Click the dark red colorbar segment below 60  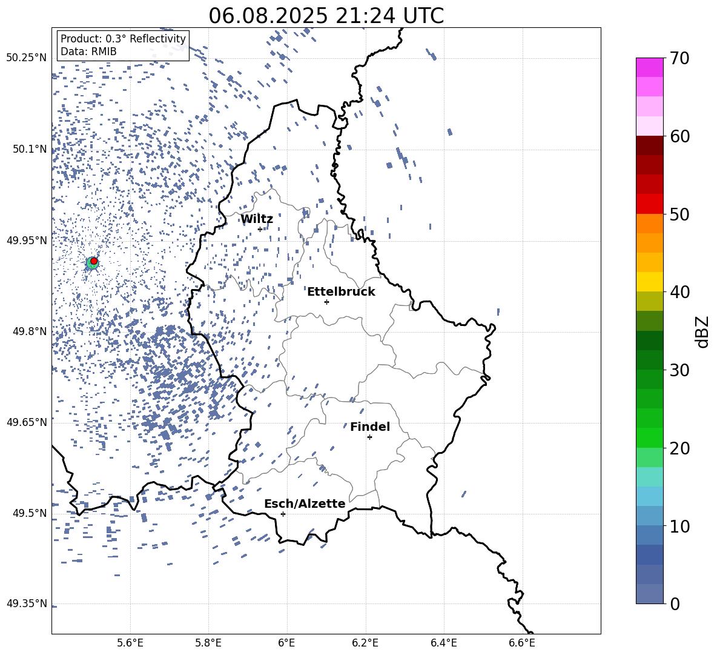[650, 145]
